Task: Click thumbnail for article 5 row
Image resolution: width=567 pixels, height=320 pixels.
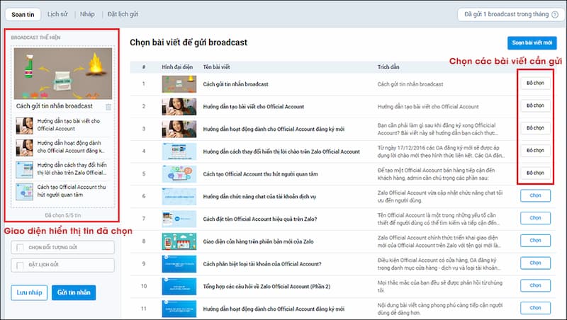Action: [x=179, y=173]
